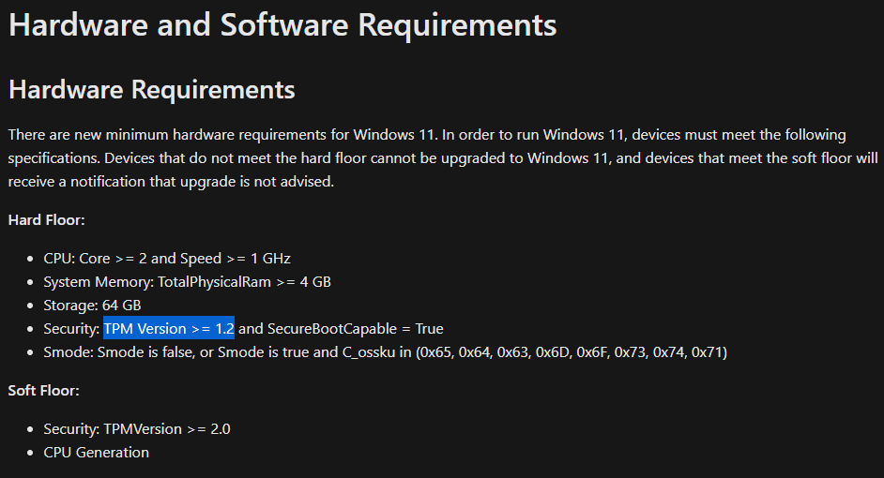This screenshot has width=884, height=478.
Task: Click the 'receive a notification that upgrade' line
Action: coord(171,181)
